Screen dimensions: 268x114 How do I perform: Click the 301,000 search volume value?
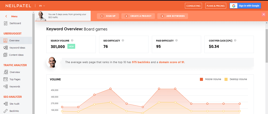tap(58, 46)
